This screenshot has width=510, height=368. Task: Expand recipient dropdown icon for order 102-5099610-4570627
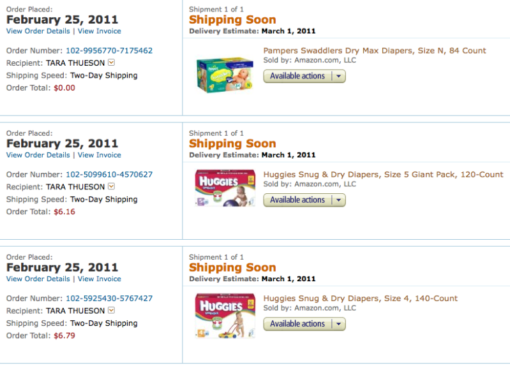(x=111, y=186)
